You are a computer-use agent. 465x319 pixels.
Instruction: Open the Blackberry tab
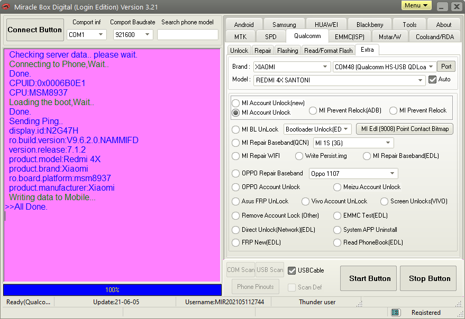coord(370,25)
